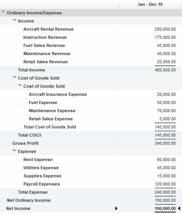Image resolution: width=182 pixels, height=215 pixels.
Task: Click the 15,000.00 Supplies Expense amount
Action: (x=166, y=176)
